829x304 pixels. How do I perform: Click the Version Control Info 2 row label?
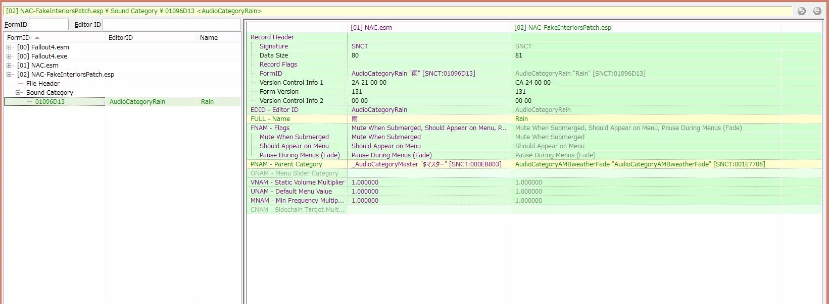291,101
